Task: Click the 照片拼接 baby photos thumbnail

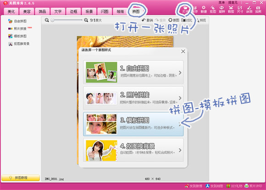Action: coord(101,98)
